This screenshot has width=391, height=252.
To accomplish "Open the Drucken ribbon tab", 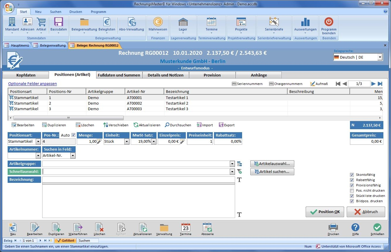I will pyautogui.click(x=76, y=12).
